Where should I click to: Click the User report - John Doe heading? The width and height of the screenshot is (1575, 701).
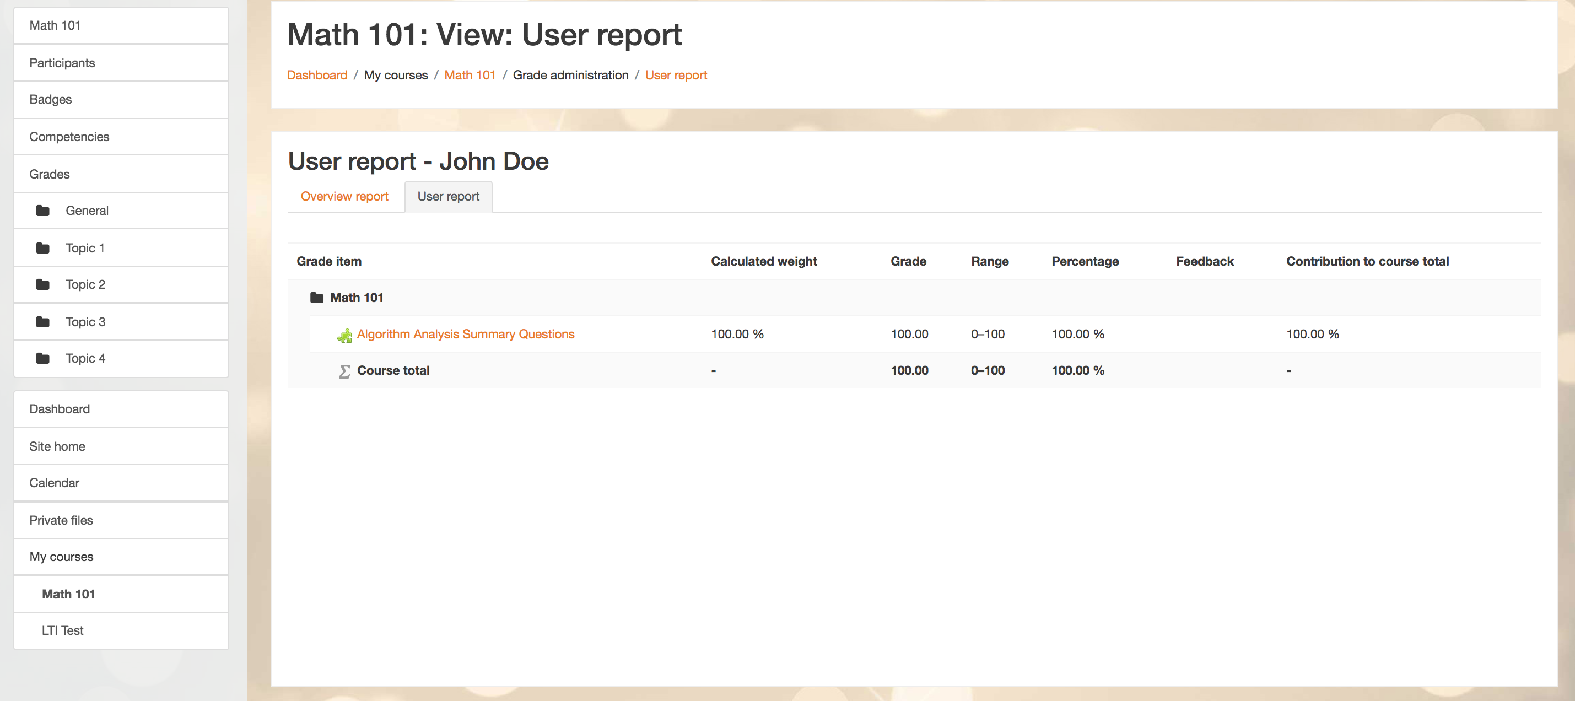click(x=418, y=161)
